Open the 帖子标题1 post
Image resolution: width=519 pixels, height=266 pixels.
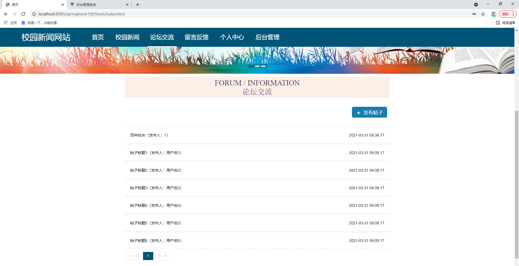[x=155, y=153]
